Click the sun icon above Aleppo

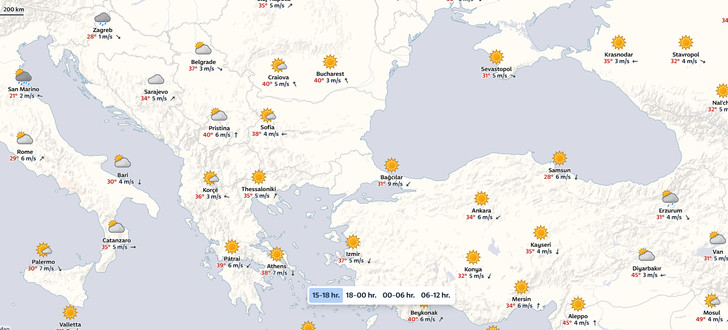pyautogui.click(x=578, y=304)
